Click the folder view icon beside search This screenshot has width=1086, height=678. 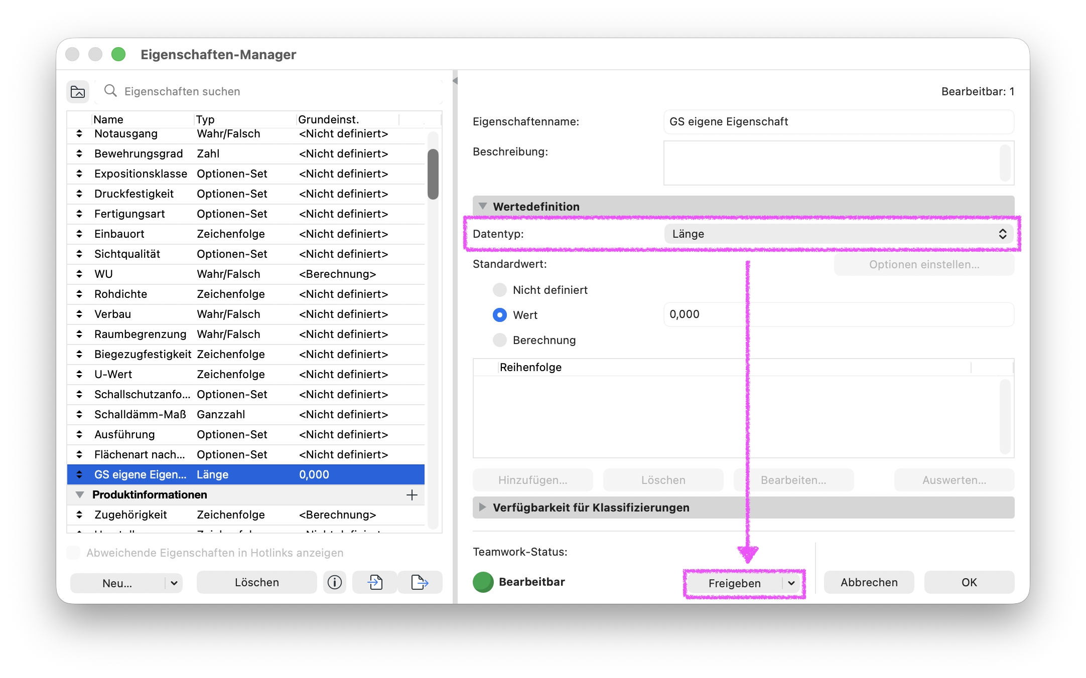(78, 92)
